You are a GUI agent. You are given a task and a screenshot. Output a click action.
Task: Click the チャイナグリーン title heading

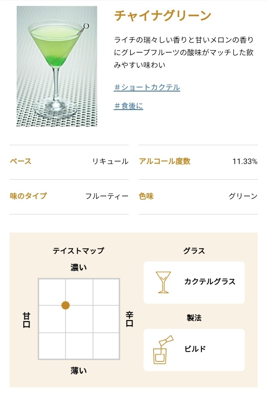tap(163, 16)
